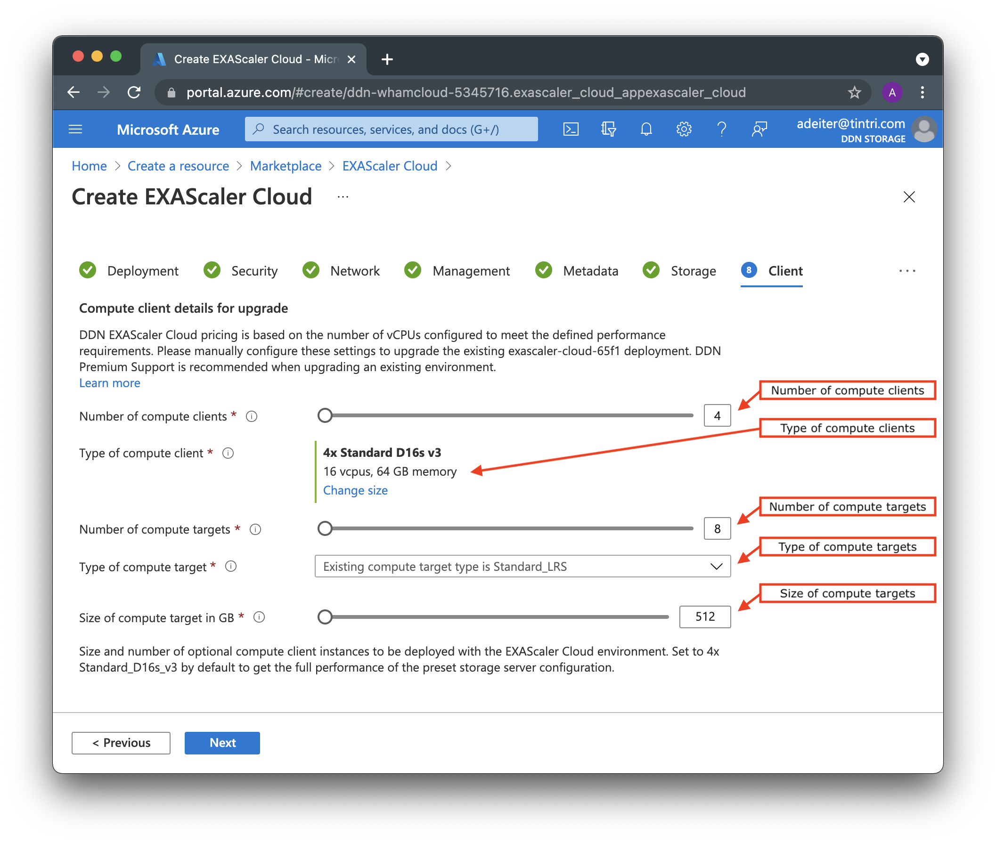The width and height of the screenshot is (996, 843).
Task: Show more wizard steps via ellipsis
Action: click(x=907, y=271)
